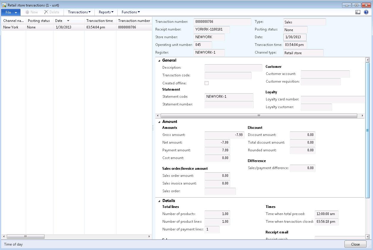Click the Date column sort arrow
The image size is (373, 250).
click(68, 21)
